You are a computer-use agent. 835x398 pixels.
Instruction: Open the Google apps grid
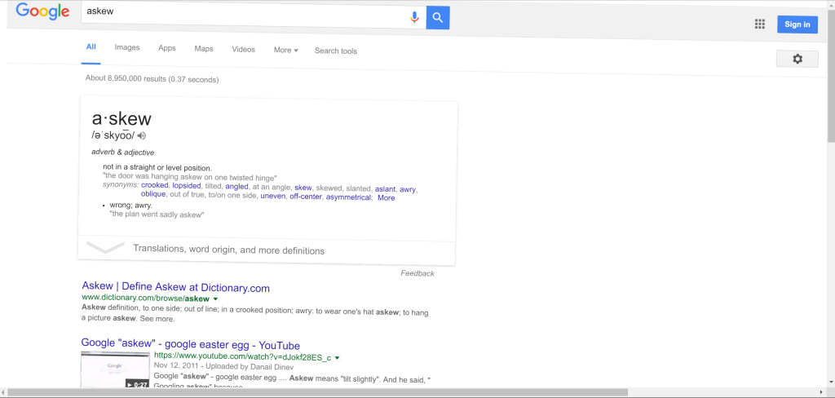coord(760,24)
